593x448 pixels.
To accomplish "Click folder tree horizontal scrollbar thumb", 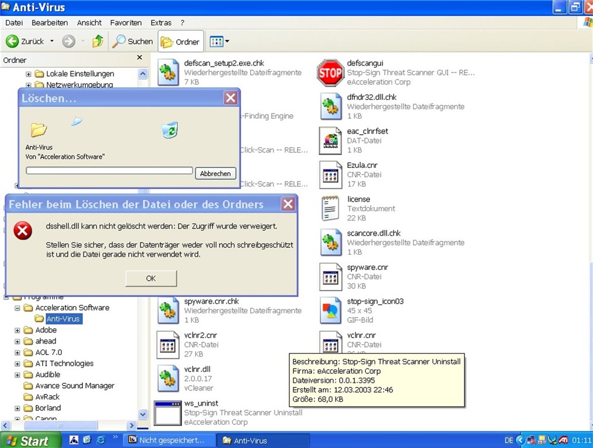I will click(60, 425).
